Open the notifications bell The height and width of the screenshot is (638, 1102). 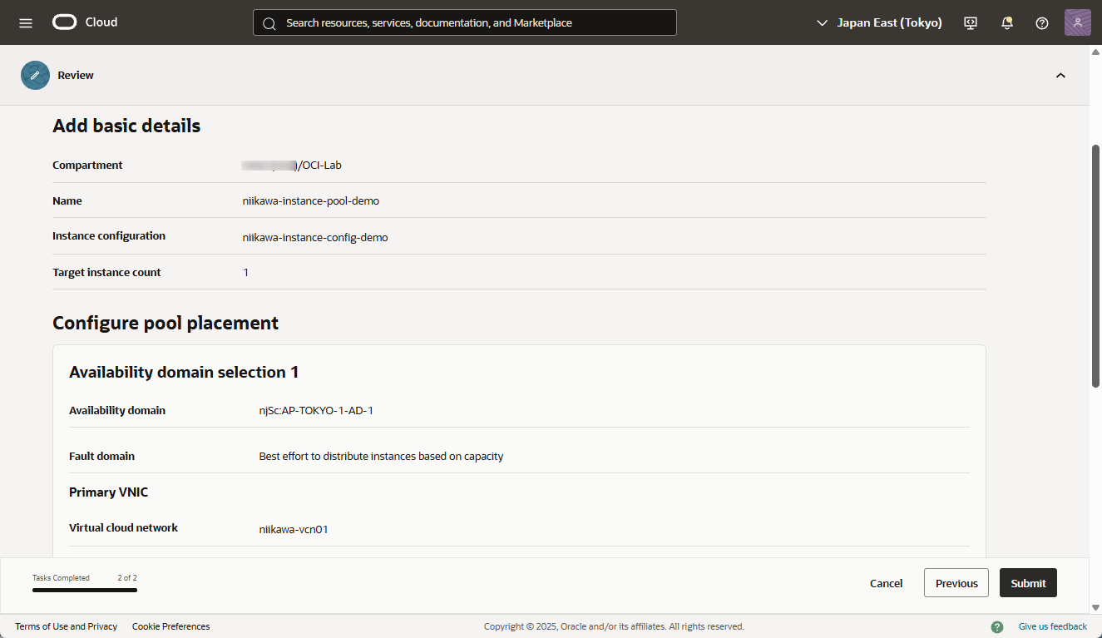[x=1006, y=22]
